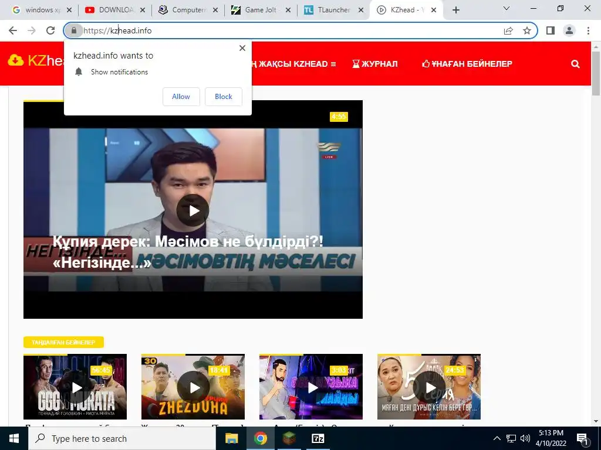The height and width of the screenshot is (450, 601).
Task: Show hidden system tray icons
Action: [x=497, y=438]
